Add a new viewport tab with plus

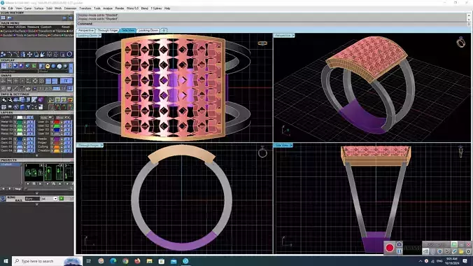pos(164,30)
